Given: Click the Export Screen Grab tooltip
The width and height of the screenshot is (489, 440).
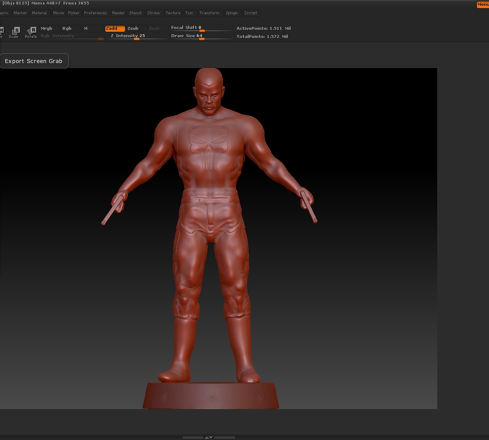Looking at the screenshot, I should [x=34, y=61].
